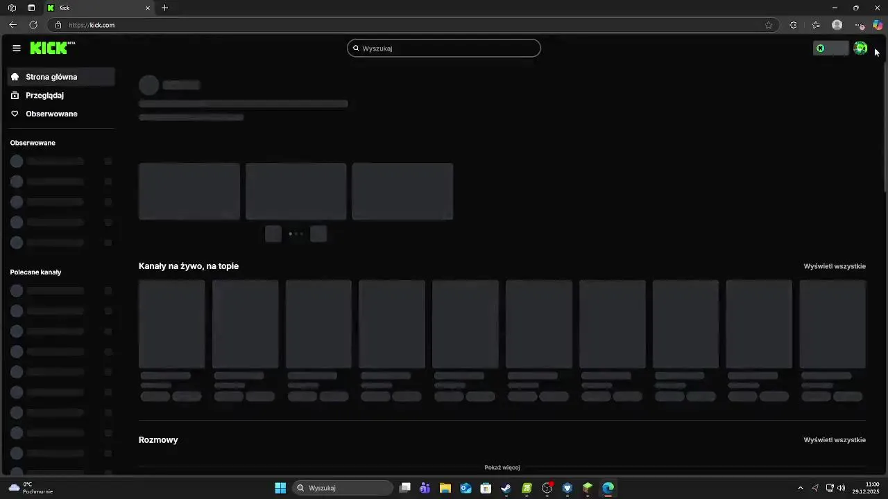The height and width of the screenshot is (499, 888).
Task: Open the Kick hamburger sidebar menu
Action: 17,48
